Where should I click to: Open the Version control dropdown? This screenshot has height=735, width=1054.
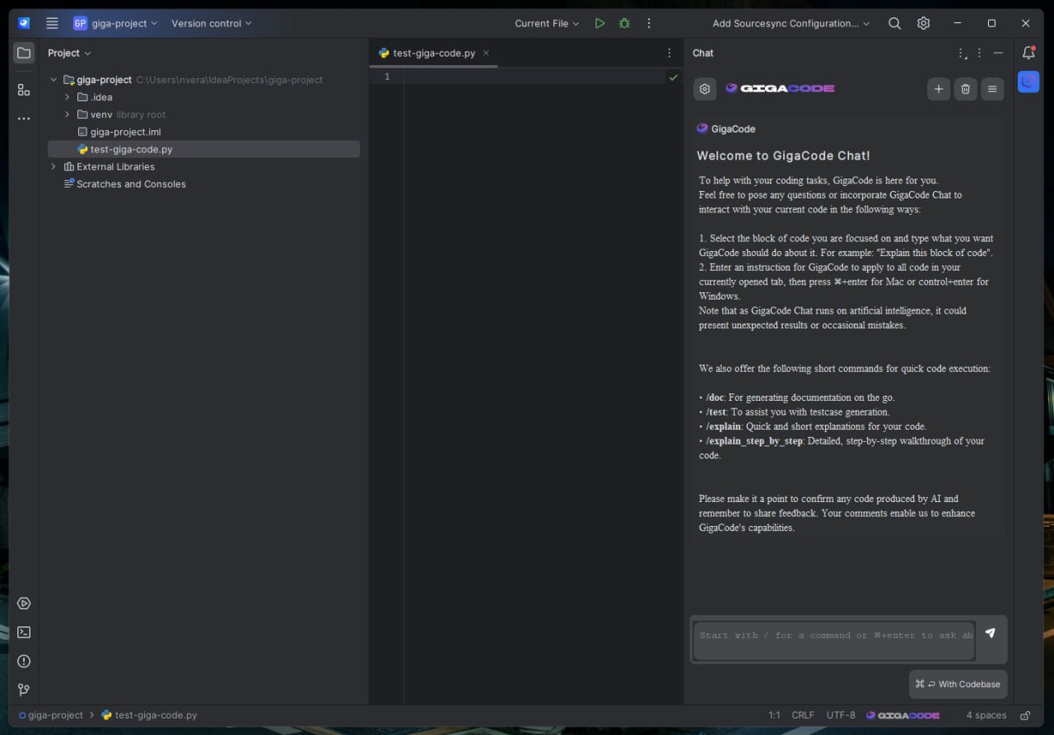(212, 23)
